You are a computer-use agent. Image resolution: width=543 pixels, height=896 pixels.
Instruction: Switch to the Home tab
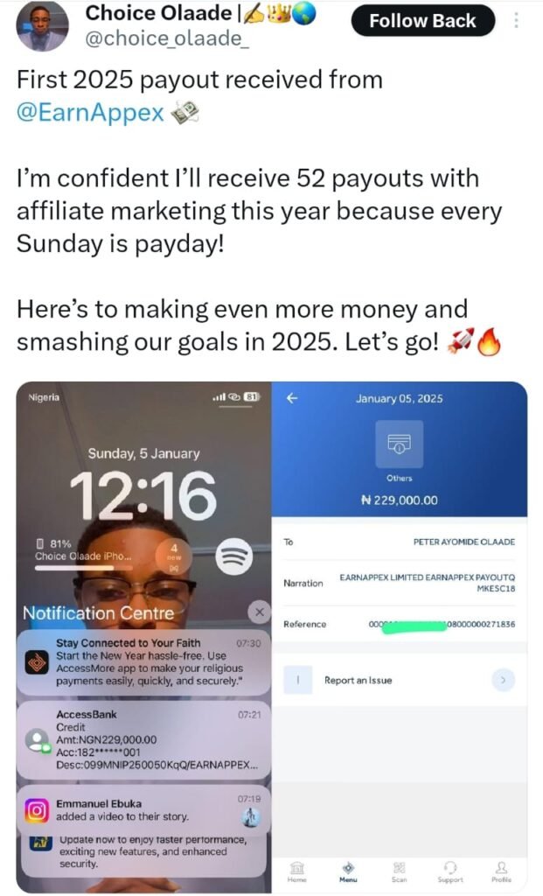pos(297,872)
